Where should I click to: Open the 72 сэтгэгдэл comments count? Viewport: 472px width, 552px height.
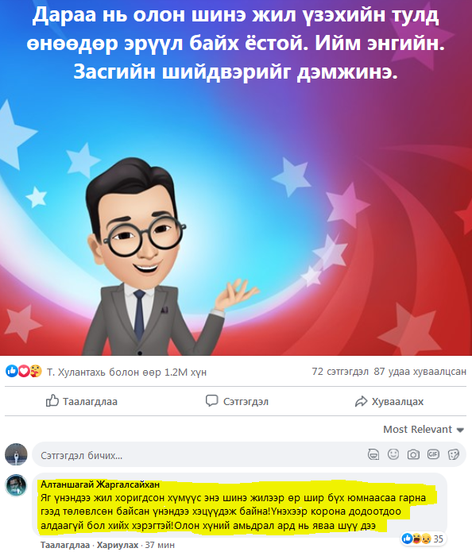pos(340,372)
